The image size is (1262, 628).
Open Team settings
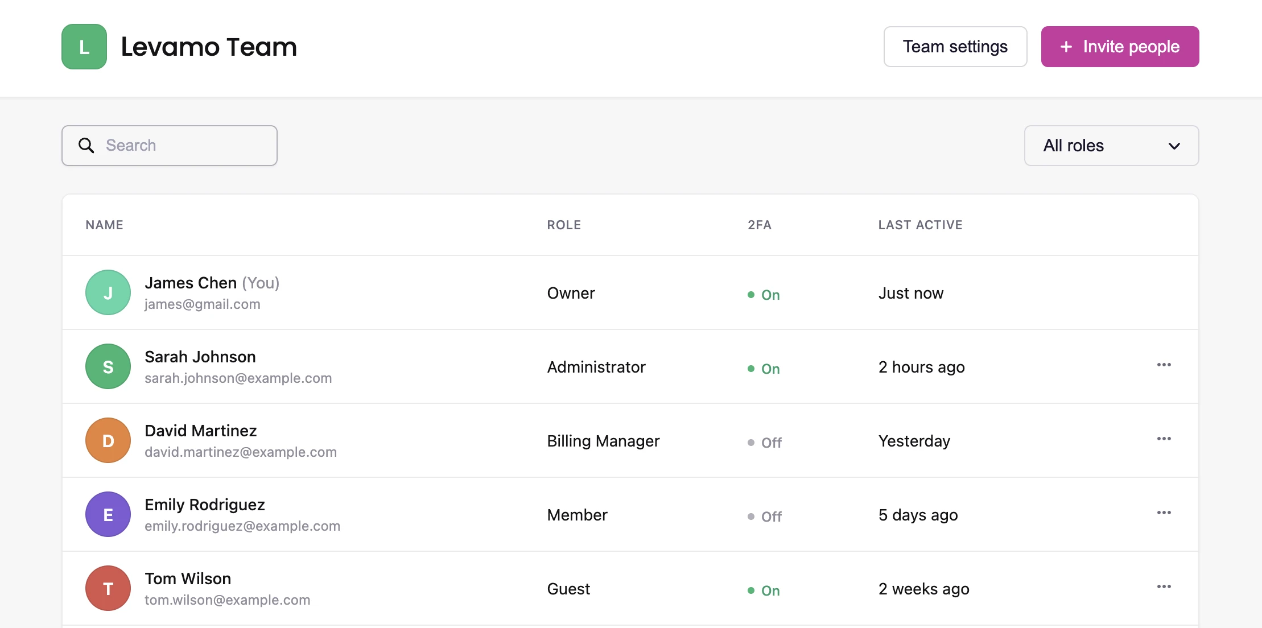(x=955, y=47)
